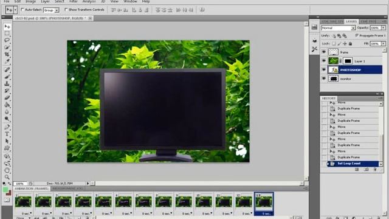Select the Shape tool
389x219 pixels.
7,148
